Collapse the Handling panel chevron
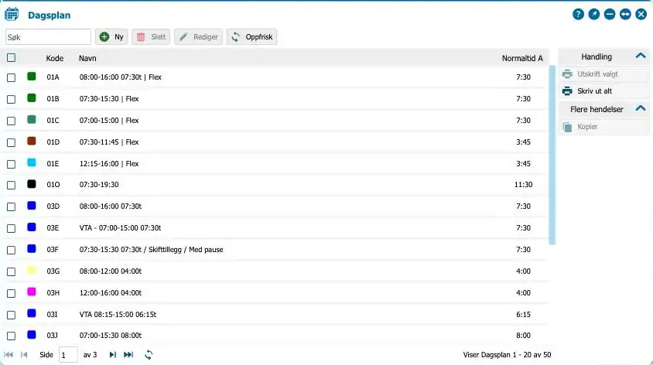The width and height of the screenshot is (653, 365). tap(641, 56)
